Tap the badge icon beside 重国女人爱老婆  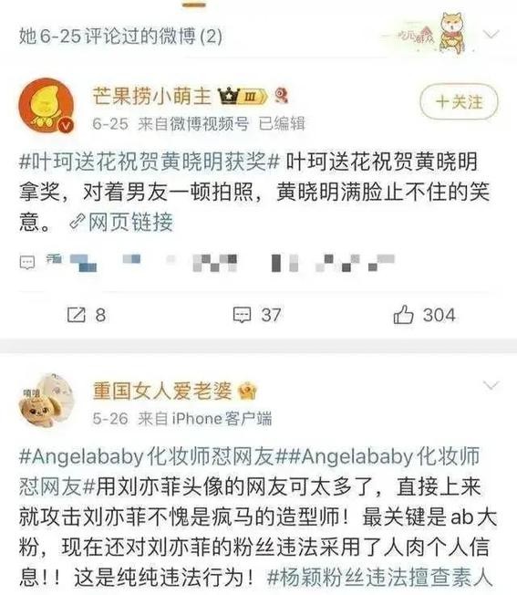[247, 391]
